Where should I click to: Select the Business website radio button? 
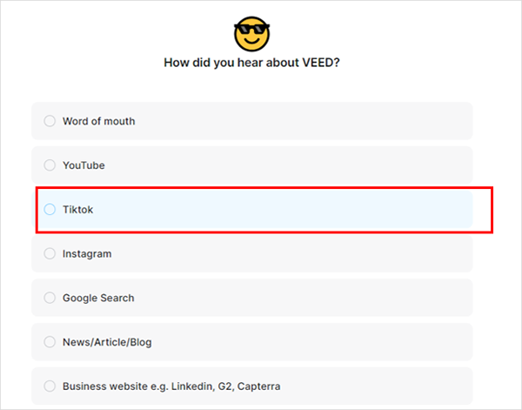coord(50,386)
